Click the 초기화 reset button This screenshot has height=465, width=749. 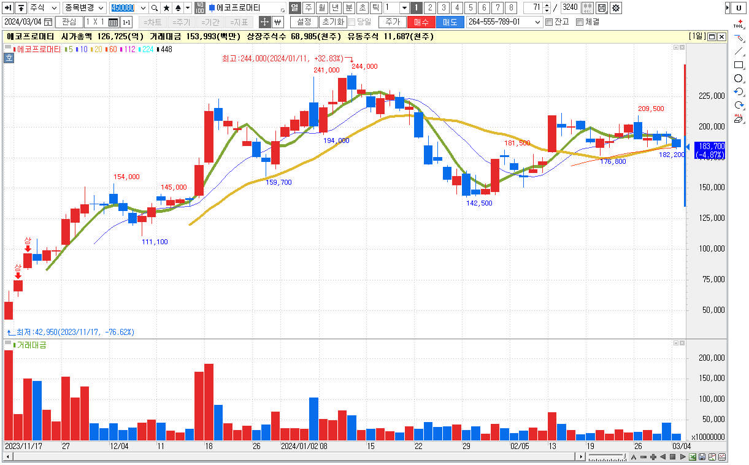point(332,22)
